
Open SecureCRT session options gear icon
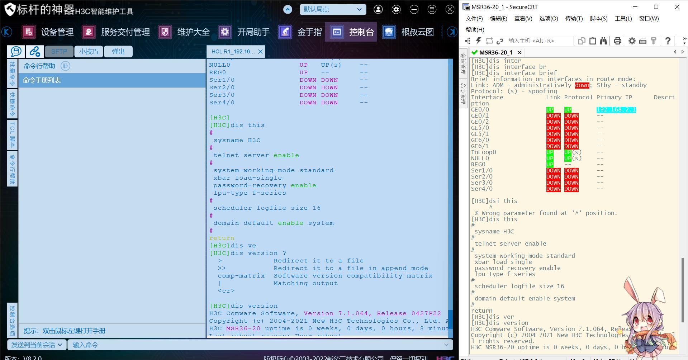(632, 41)
